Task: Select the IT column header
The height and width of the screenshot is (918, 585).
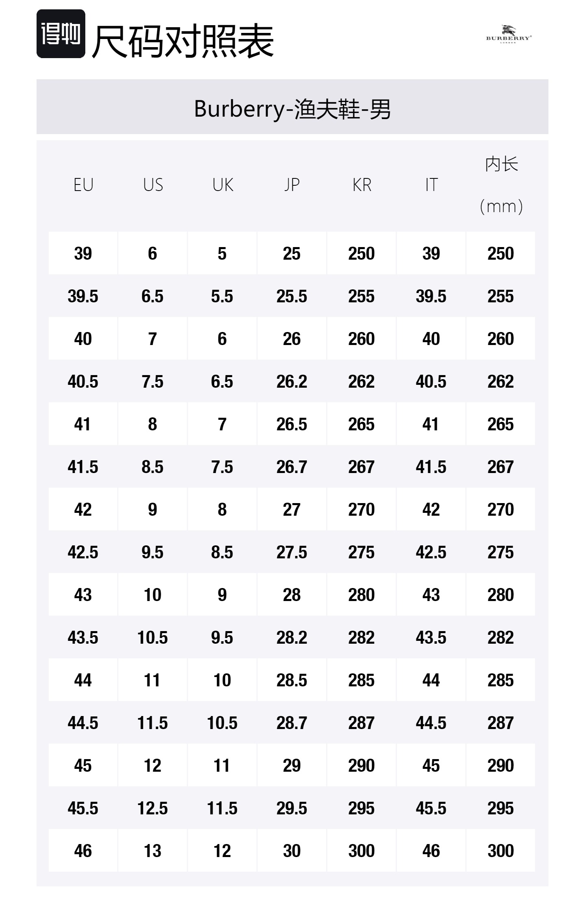Action: click(x=431, y=185)
